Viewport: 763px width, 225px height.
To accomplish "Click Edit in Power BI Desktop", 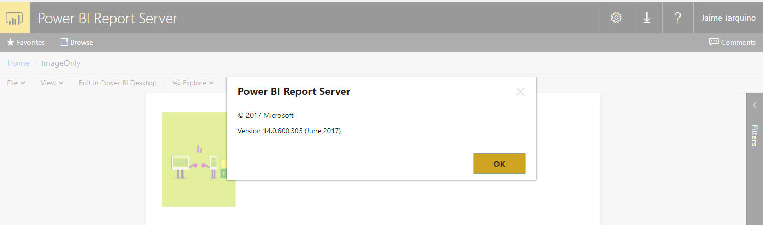I will tap(118, 83).
